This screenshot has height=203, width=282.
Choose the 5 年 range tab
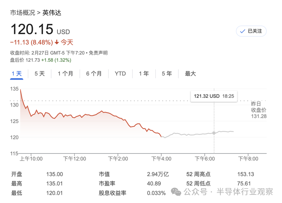pos(167,74)
